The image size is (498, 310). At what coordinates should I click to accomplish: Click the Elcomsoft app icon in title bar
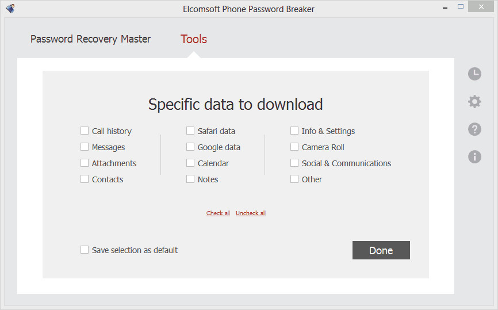coord(10,9)
